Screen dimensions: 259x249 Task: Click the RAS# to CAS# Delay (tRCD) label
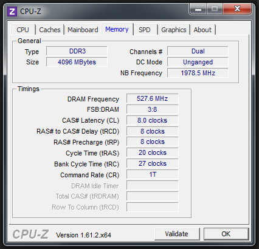pyautogui.click(x=78, y=131)
